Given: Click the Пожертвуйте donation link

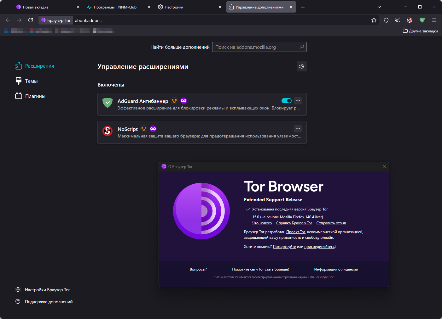Looking at the screenshot, I should click(284, 247).
